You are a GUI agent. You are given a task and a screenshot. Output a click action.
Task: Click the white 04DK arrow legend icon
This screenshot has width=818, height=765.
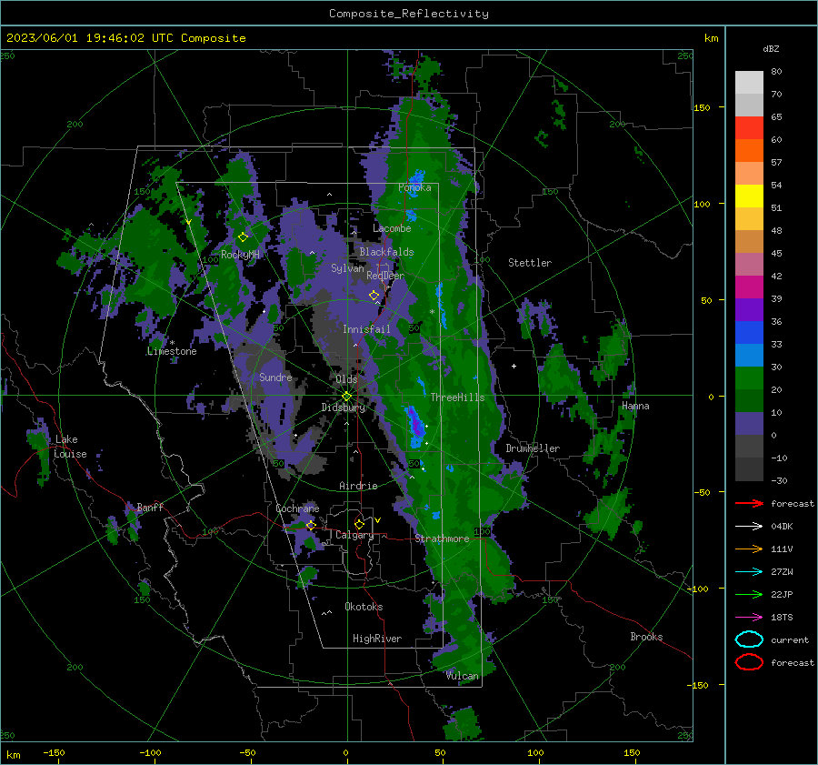point(749,526)
